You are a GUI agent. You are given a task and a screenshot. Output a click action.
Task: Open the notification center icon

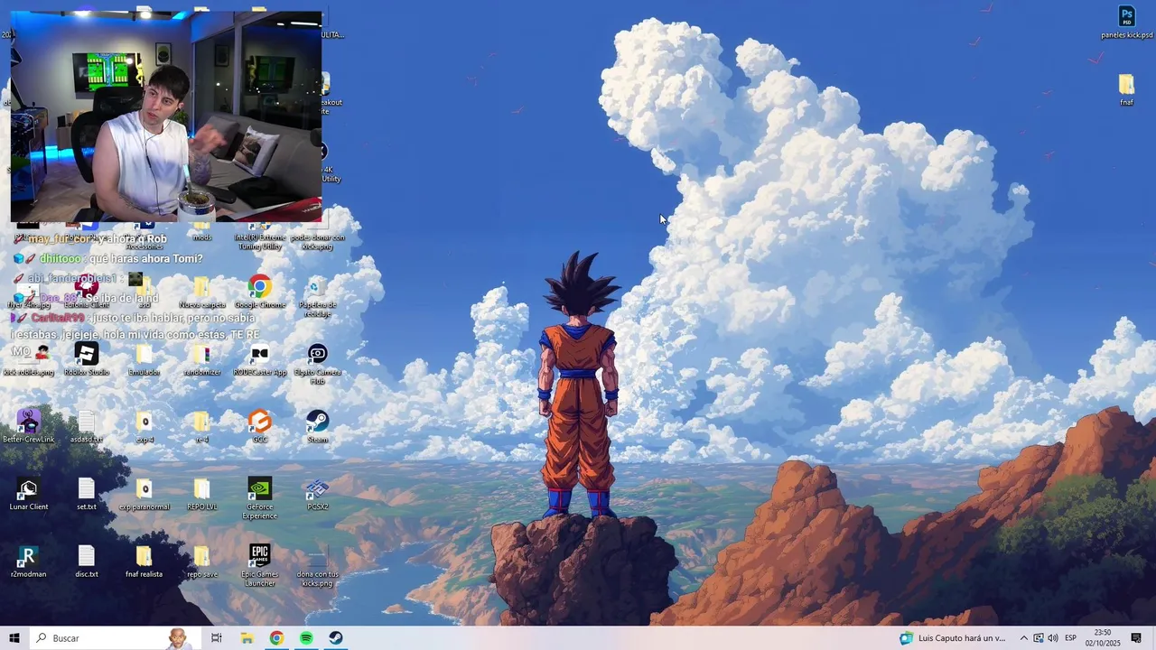pos(1136,638)
